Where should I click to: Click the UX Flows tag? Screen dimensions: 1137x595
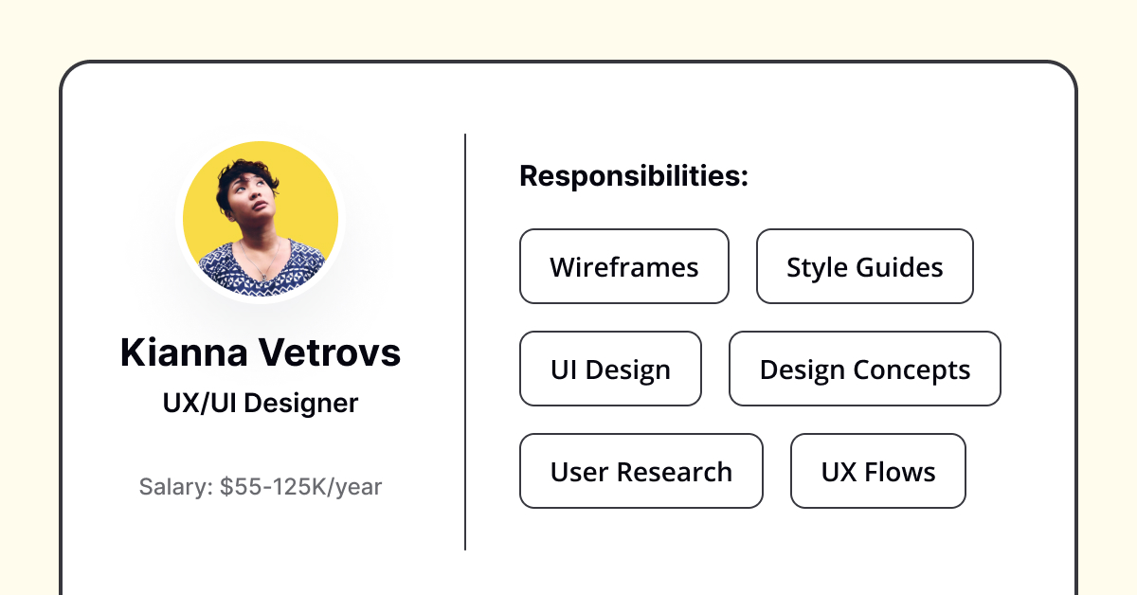(878, 471)
